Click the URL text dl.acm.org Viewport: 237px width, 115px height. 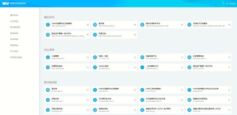pyautogui.click(x=197, y=111)
